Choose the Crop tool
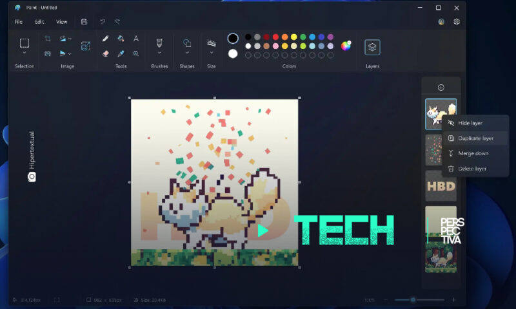Image resolution: width=516 pixels, height=309 pixels. click(x=47, y=39)
